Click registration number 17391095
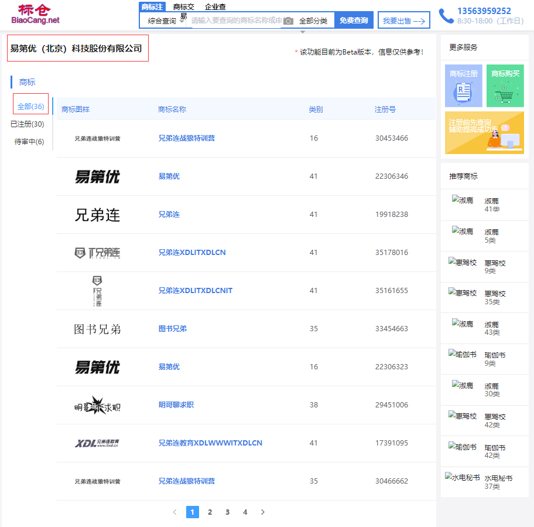This screenshot has width=534, height=527. [x=392, y=443]
